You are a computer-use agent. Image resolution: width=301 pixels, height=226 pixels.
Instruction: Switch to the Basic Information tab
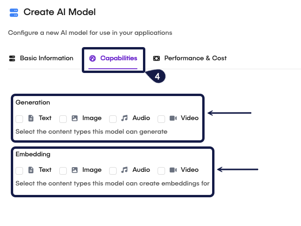coord(41,58)
